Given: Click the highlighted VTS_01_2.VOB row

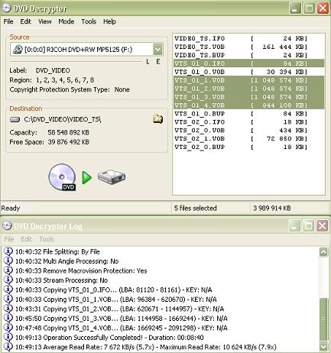Looking at the screenshot, I should [248, 89].
